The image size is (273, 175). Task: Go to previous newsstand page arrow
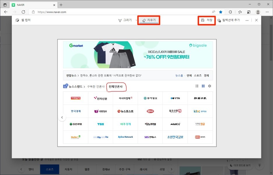[x=62, y=117]
